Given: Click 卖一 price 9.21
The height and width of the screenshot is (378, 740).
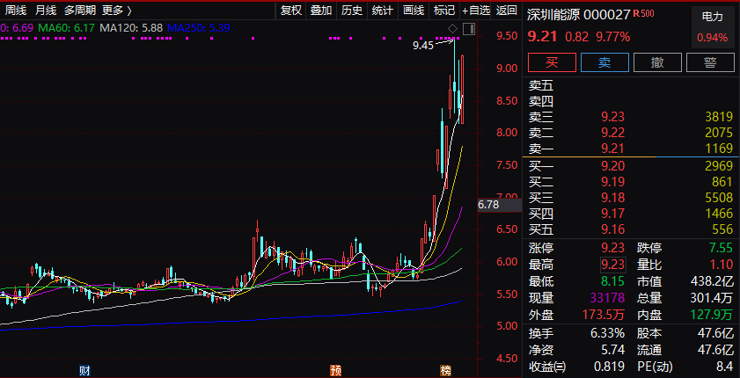Looking at the screenshot, I should [x=612, y=149].
